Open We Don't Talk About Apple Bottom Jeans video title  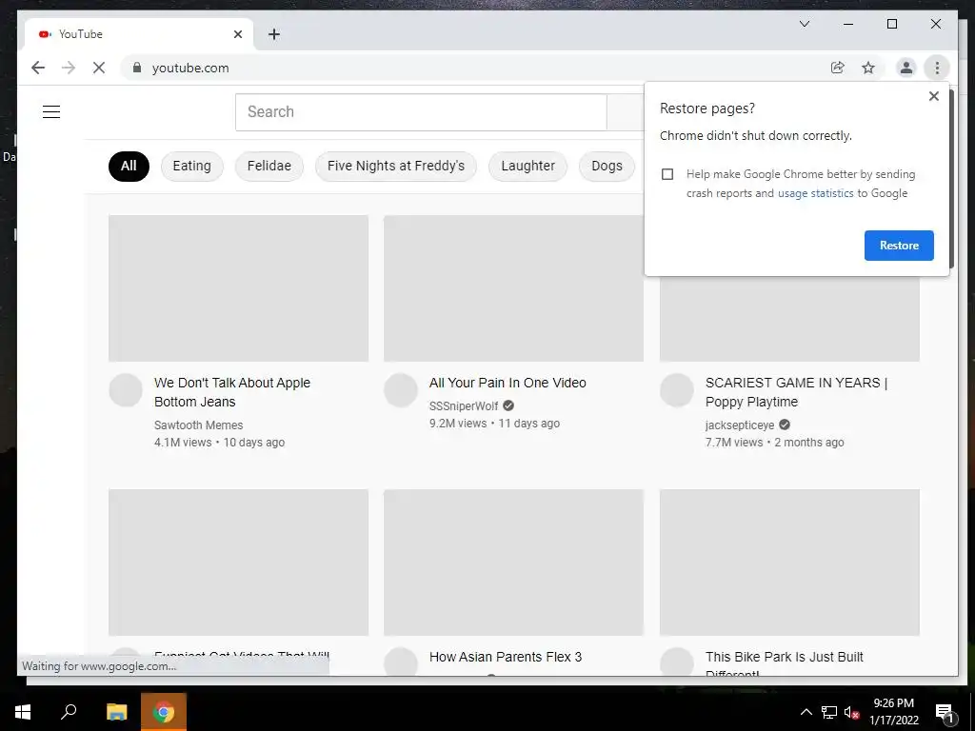tap(232, 392)
